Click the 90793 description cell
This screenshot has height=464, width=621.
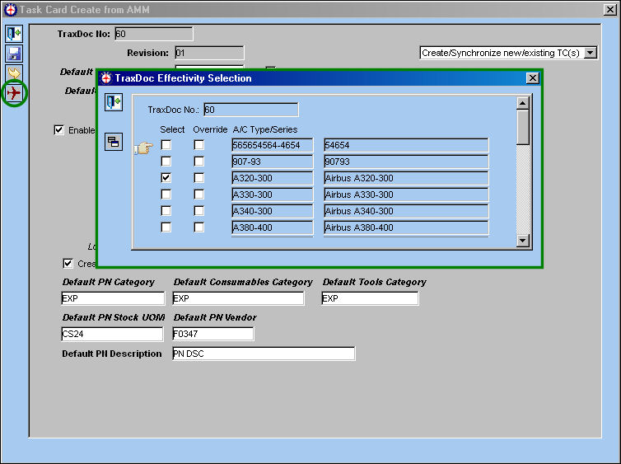406,162
